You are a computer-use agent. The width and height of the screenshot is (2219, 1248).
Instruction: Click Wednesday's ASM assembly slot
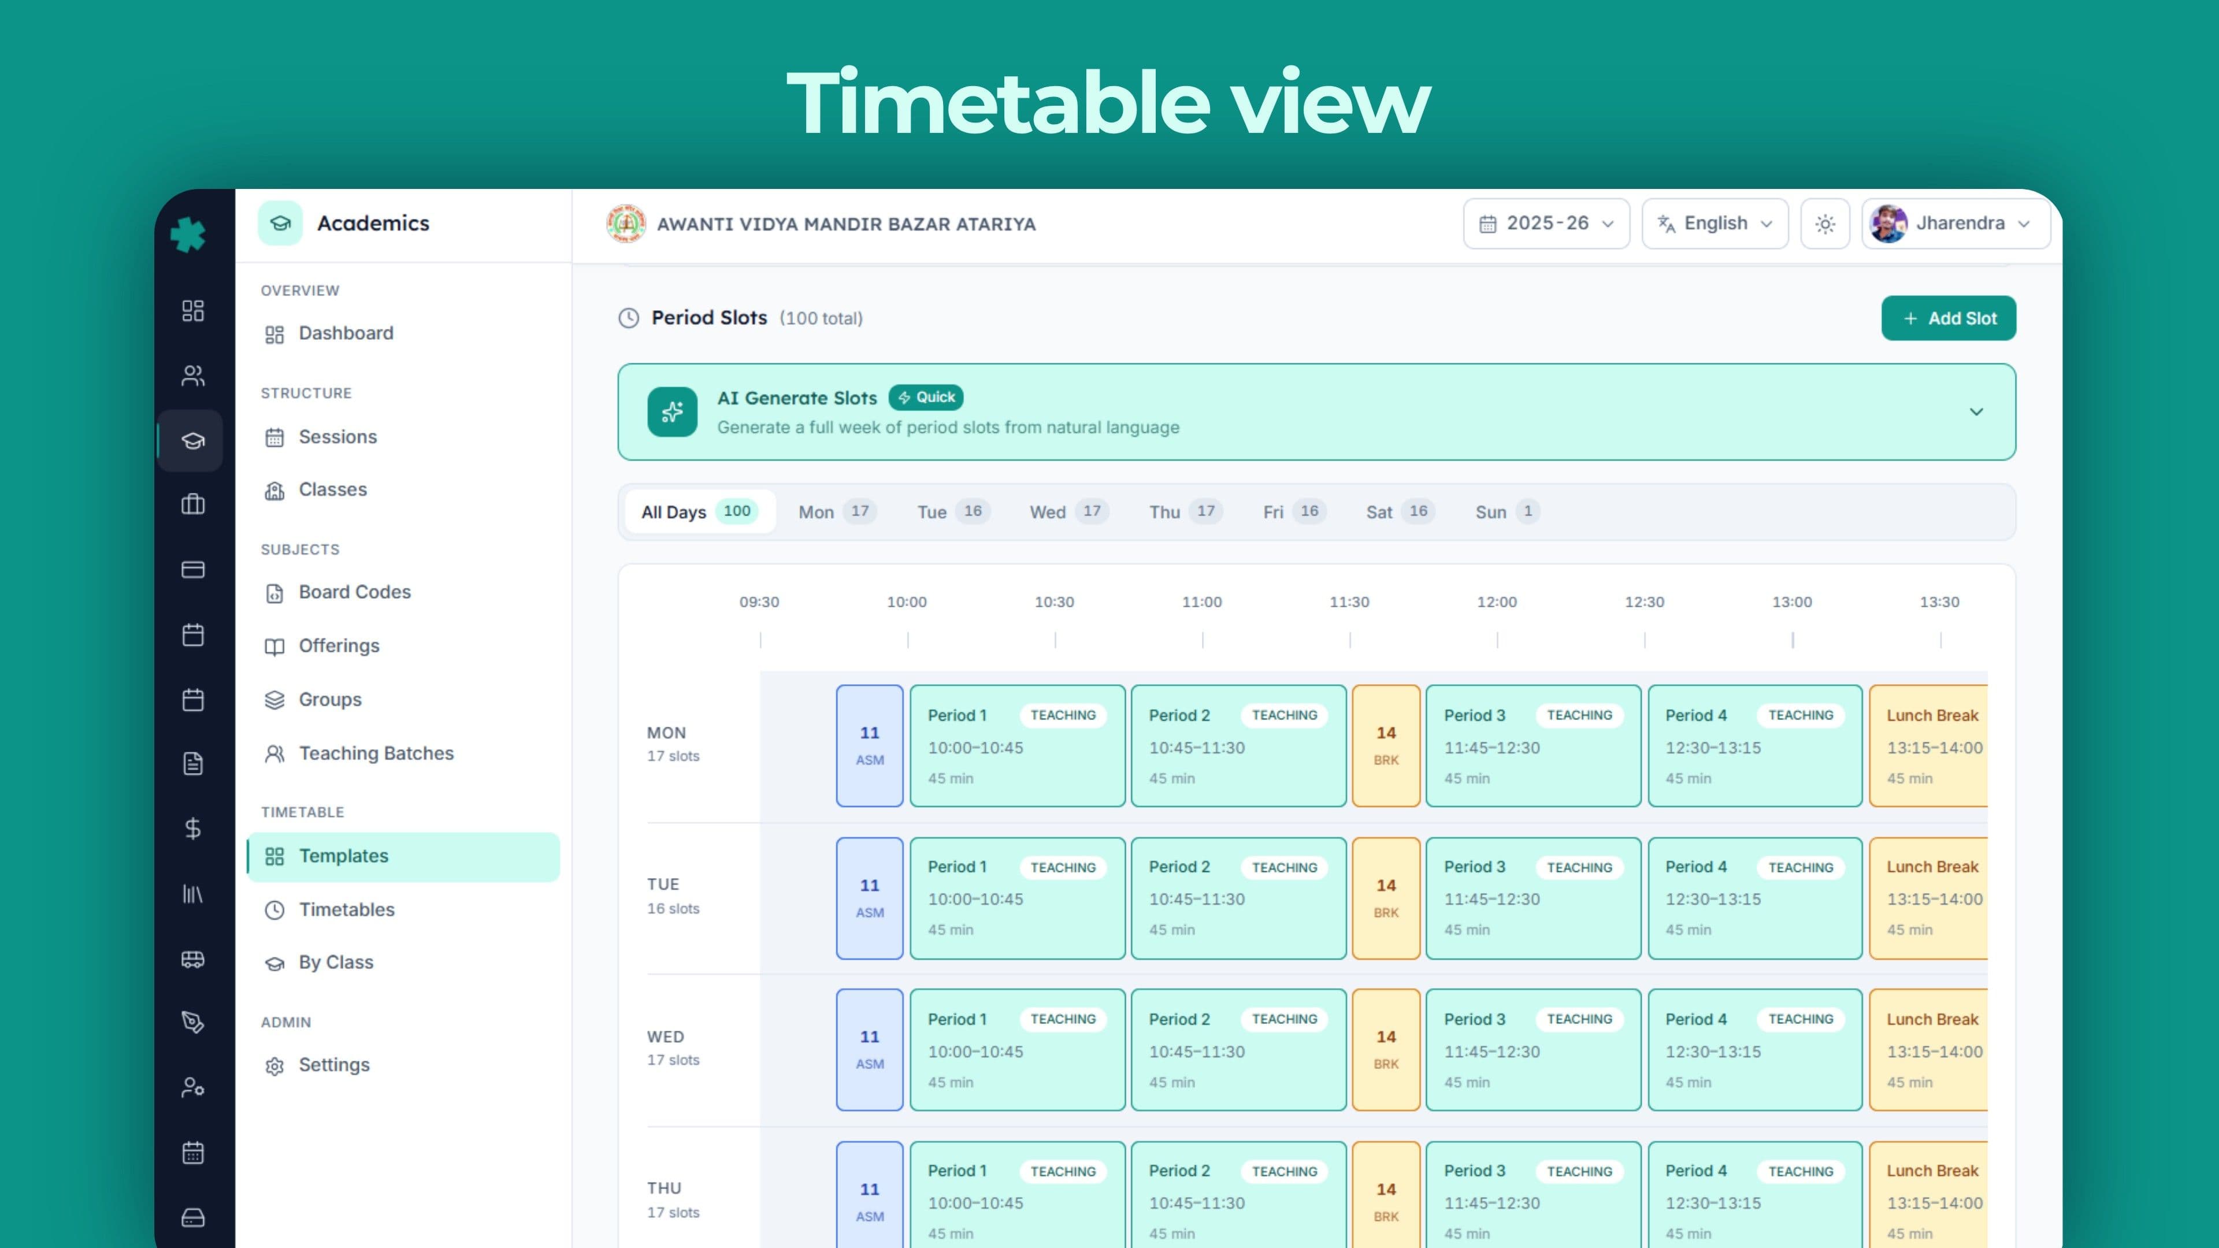(x=869, y=1050)
